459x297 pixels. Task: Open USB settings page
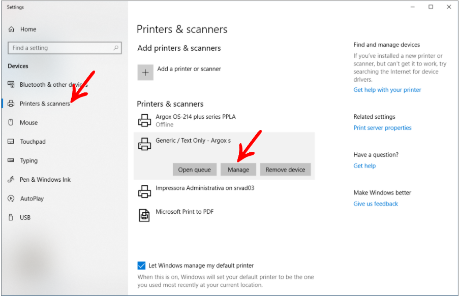(x=25, y=217)
